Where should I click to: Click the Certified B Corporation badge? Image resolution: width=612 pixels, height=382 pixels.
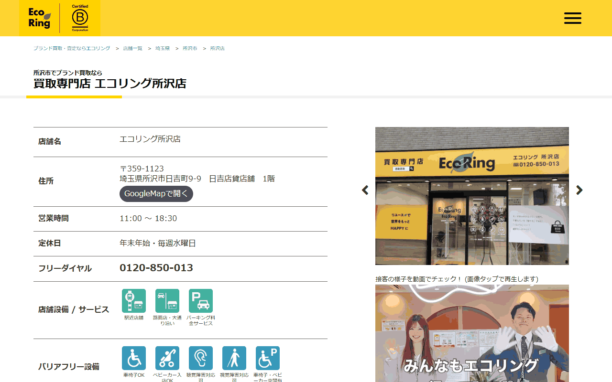pyautogui.click(x=80, y=18)
